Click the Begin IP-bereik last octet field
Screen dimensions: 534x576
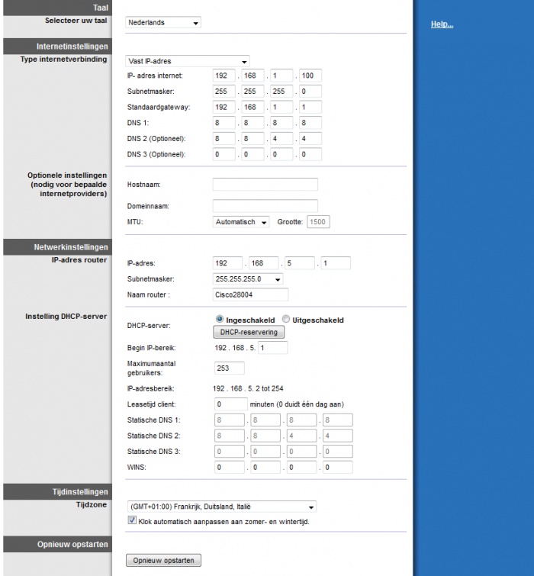click(x=273, y=348)
